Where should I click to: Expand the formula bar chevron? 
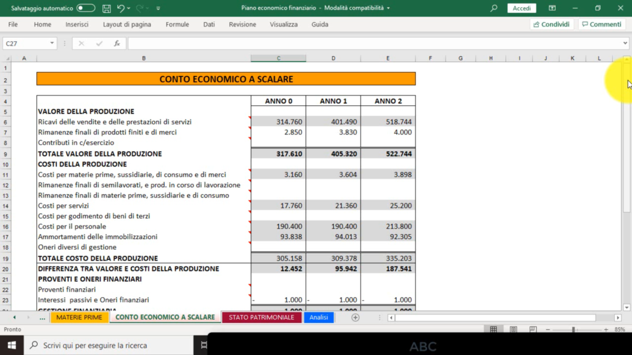click(625, 43)
